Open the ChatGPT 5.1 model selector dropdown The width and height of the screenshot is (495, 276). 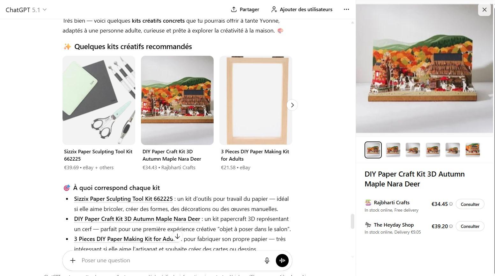[x=26, y=10]
